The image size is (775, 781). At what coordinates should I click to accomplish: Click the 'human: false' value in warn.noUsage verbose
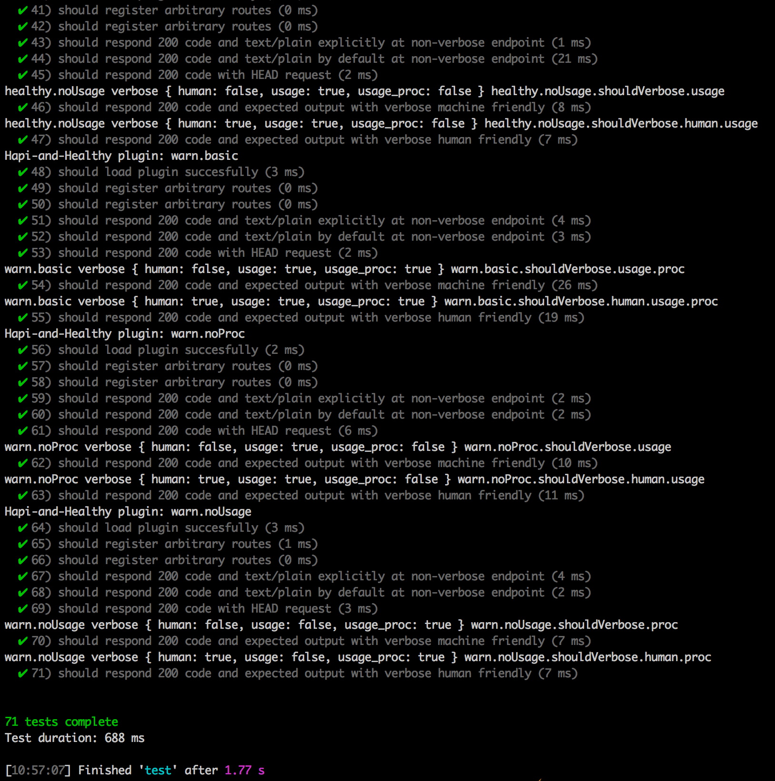coord(202,625)
